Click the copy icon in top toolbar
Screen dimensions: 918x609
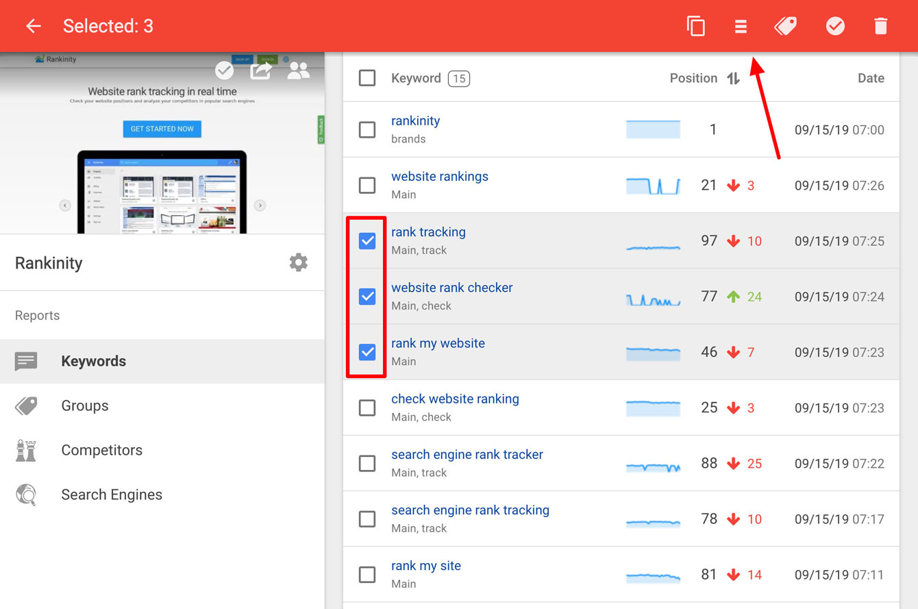tap(696, 26)
